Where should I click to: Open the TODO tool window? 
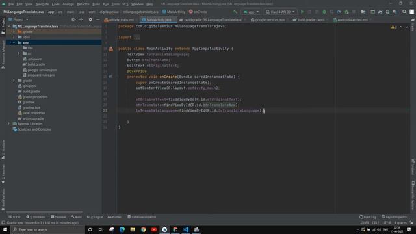tap(14, 217)
